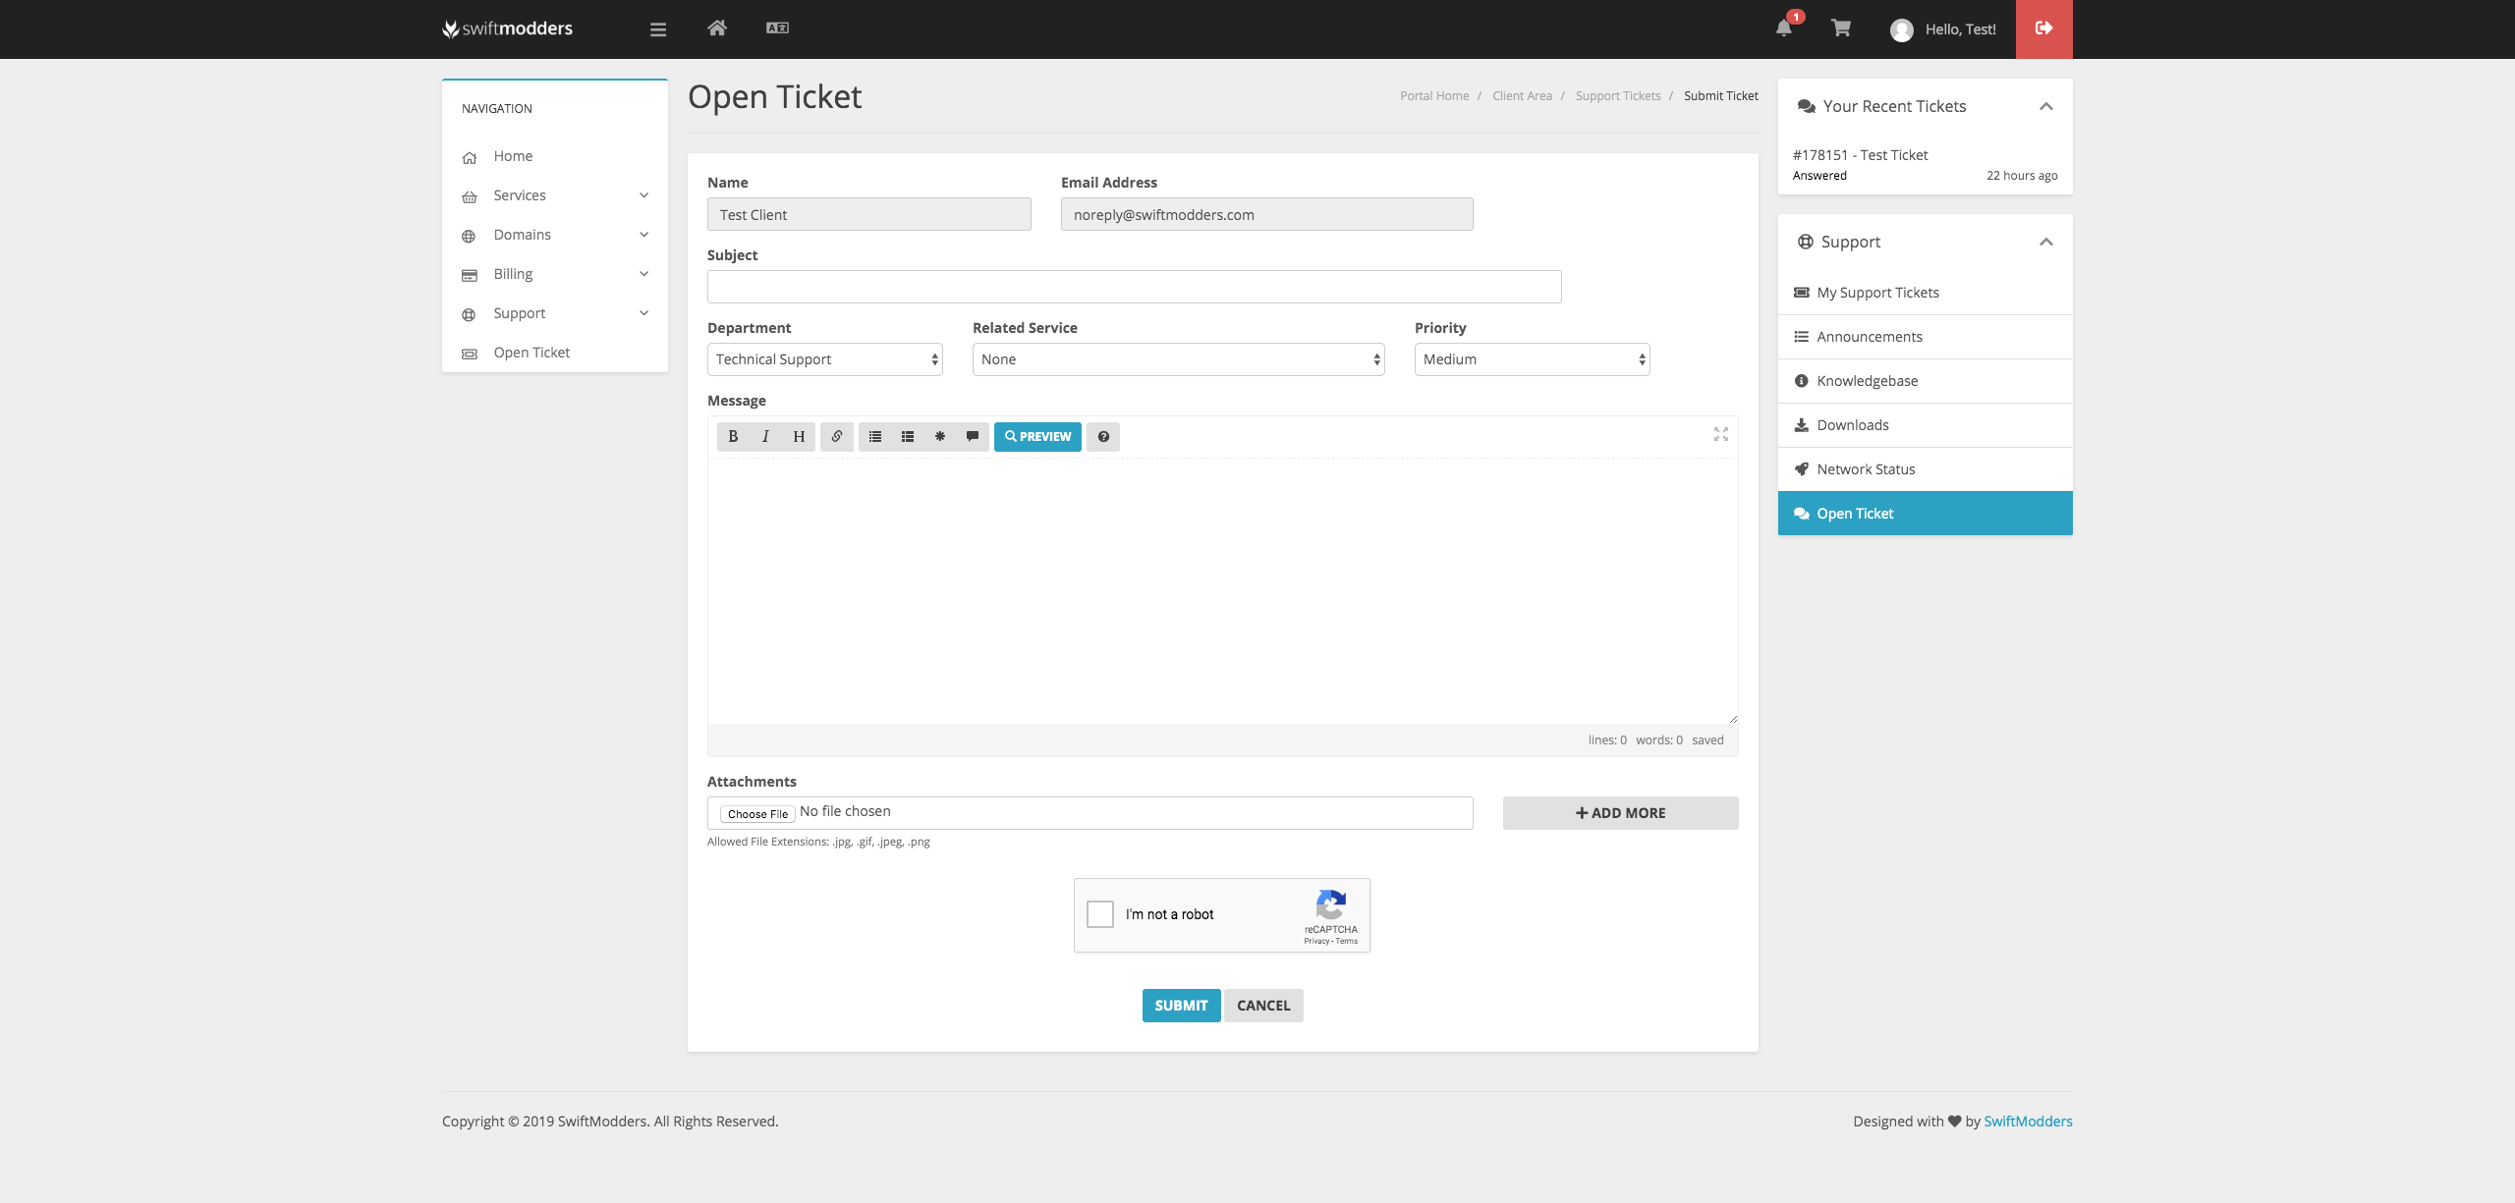The image size is (2515, 1203).
Task: Click the Bold formatting icon in editor
Action: (x=733, y=436)
